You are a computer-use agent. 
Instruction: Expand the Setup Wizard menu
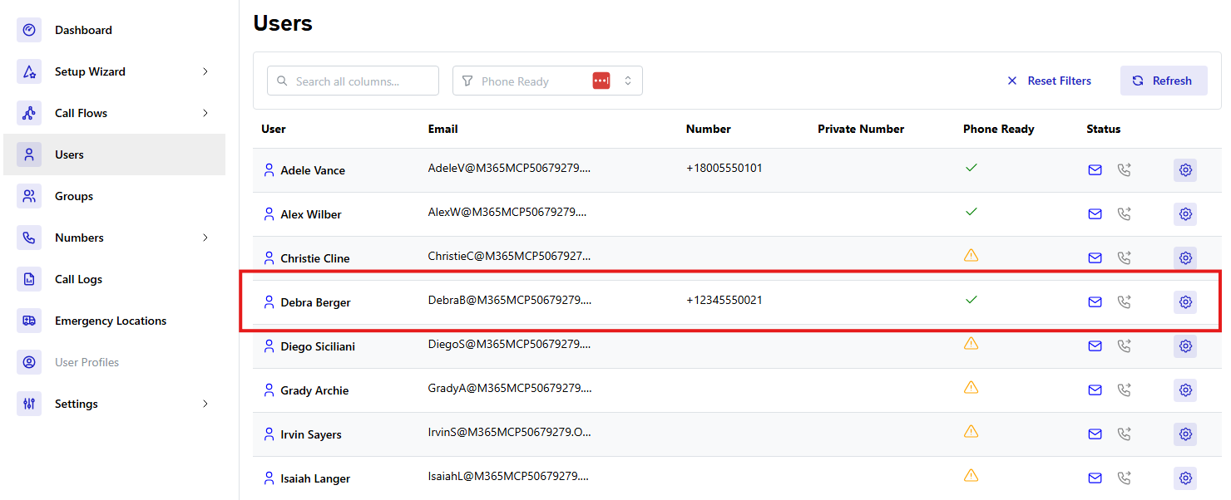coord(205,71)
